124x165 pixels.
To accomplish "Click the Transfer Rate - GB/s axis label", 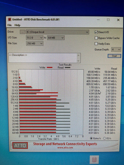I will (x=49, y=139).
